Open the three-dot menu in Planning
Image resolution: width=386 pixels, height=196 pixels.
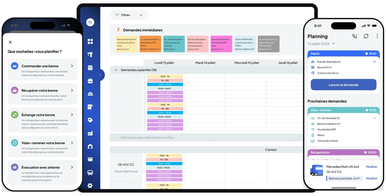377,36
